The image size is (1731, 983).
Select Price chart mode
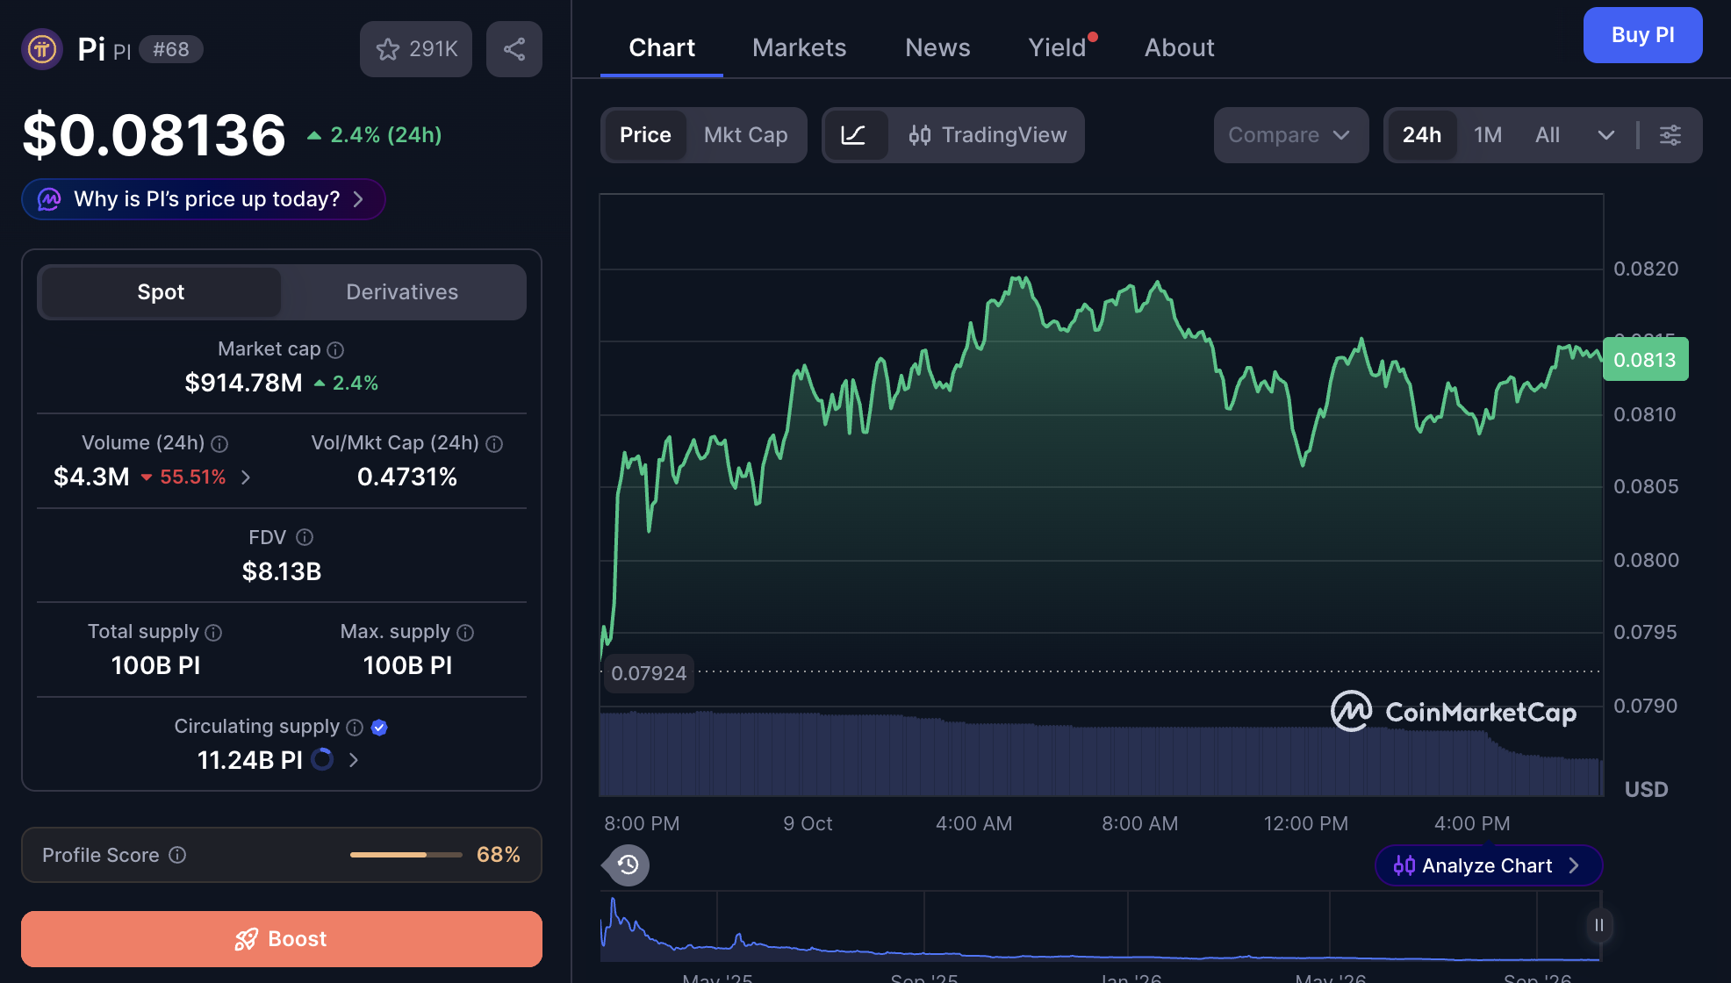[645, 135]
